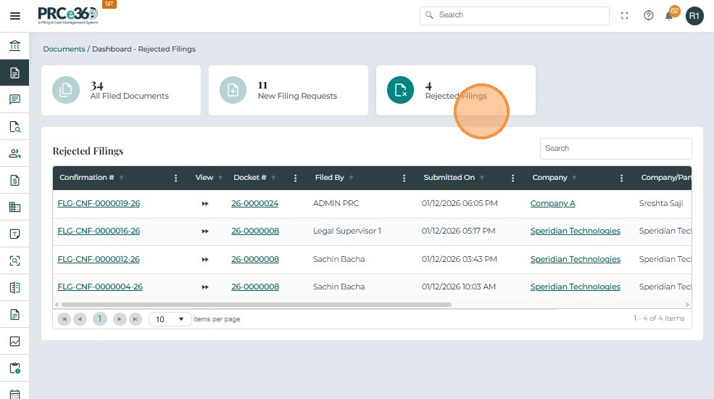
Task: Select the All Filed Documents card
Action: coord(120,91)
